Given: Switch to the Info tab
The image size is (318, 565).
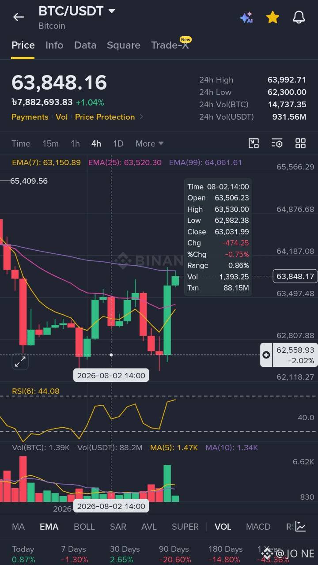Looking at the screenshot, I should [54, 45].
